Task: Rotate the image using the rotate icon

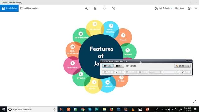Action: point(113,8)
